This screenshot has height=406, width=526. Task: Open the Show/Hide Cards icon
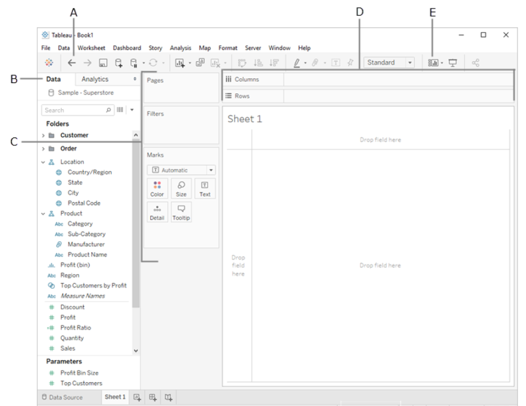point(433,63)
